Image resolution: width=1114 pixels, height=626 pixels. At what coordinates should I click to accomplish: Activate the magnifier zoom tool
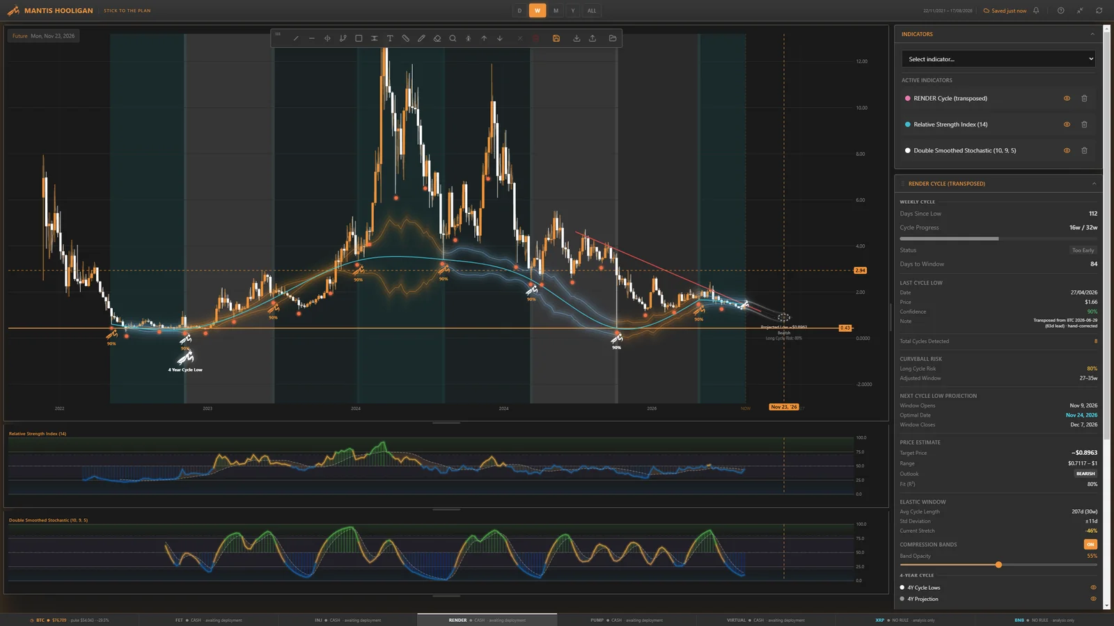point(453,38)
